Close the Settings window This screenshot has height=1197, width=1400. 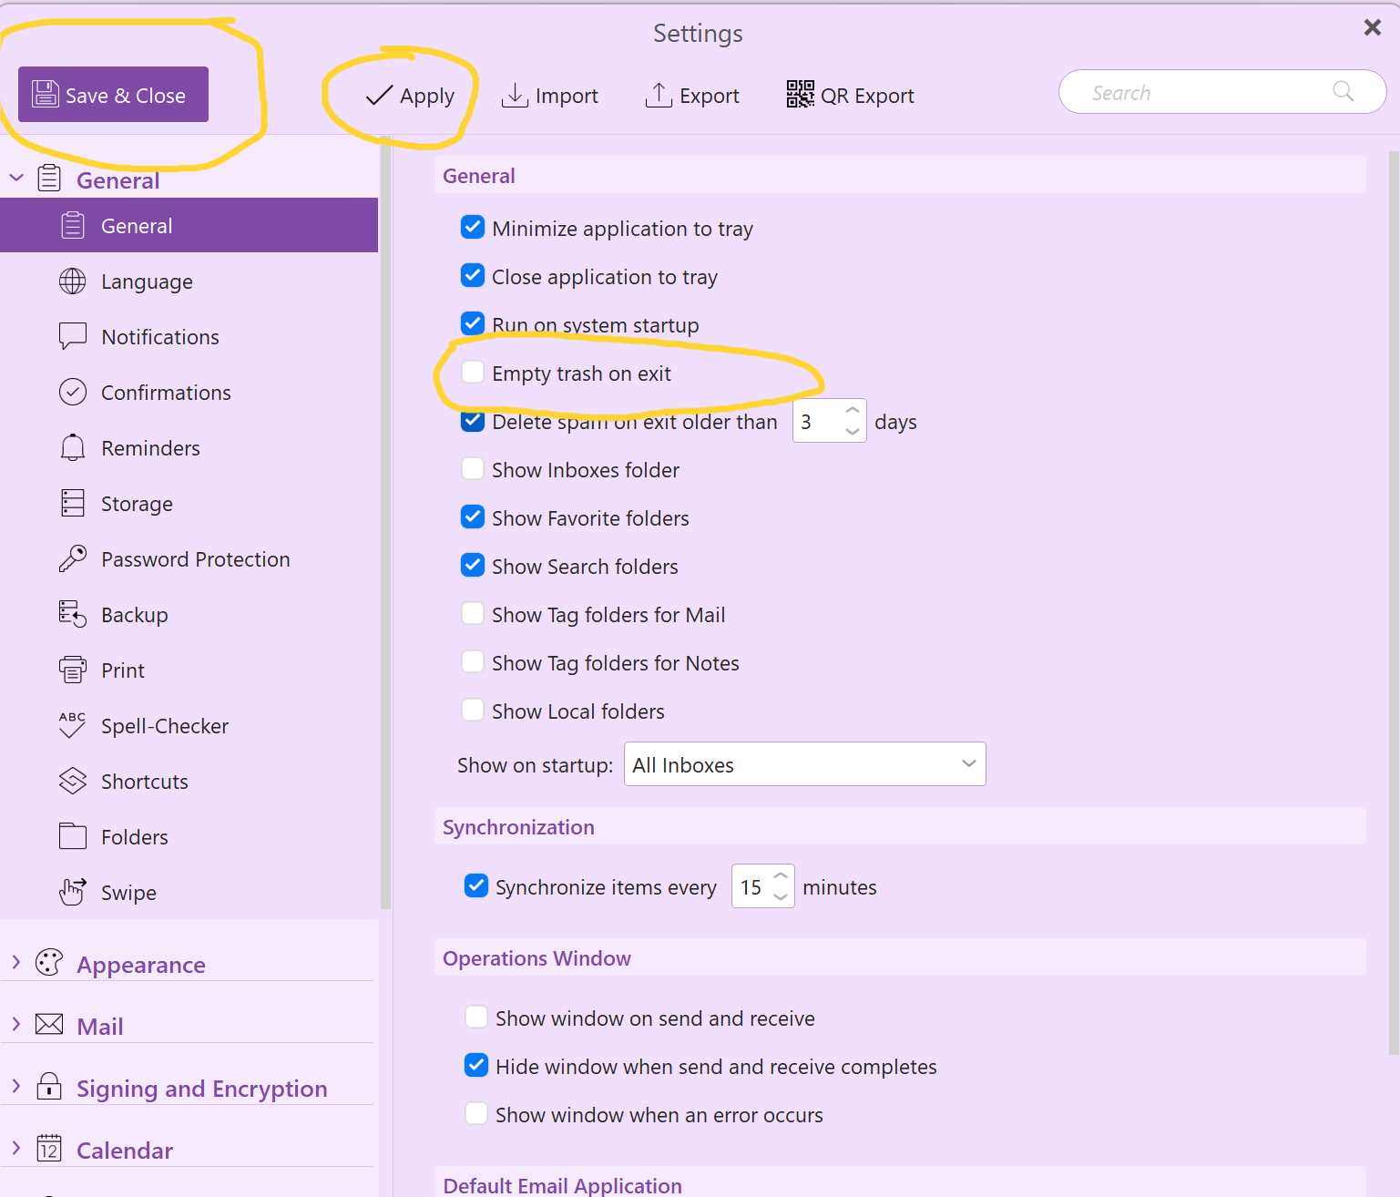(x=1373, y=28)
